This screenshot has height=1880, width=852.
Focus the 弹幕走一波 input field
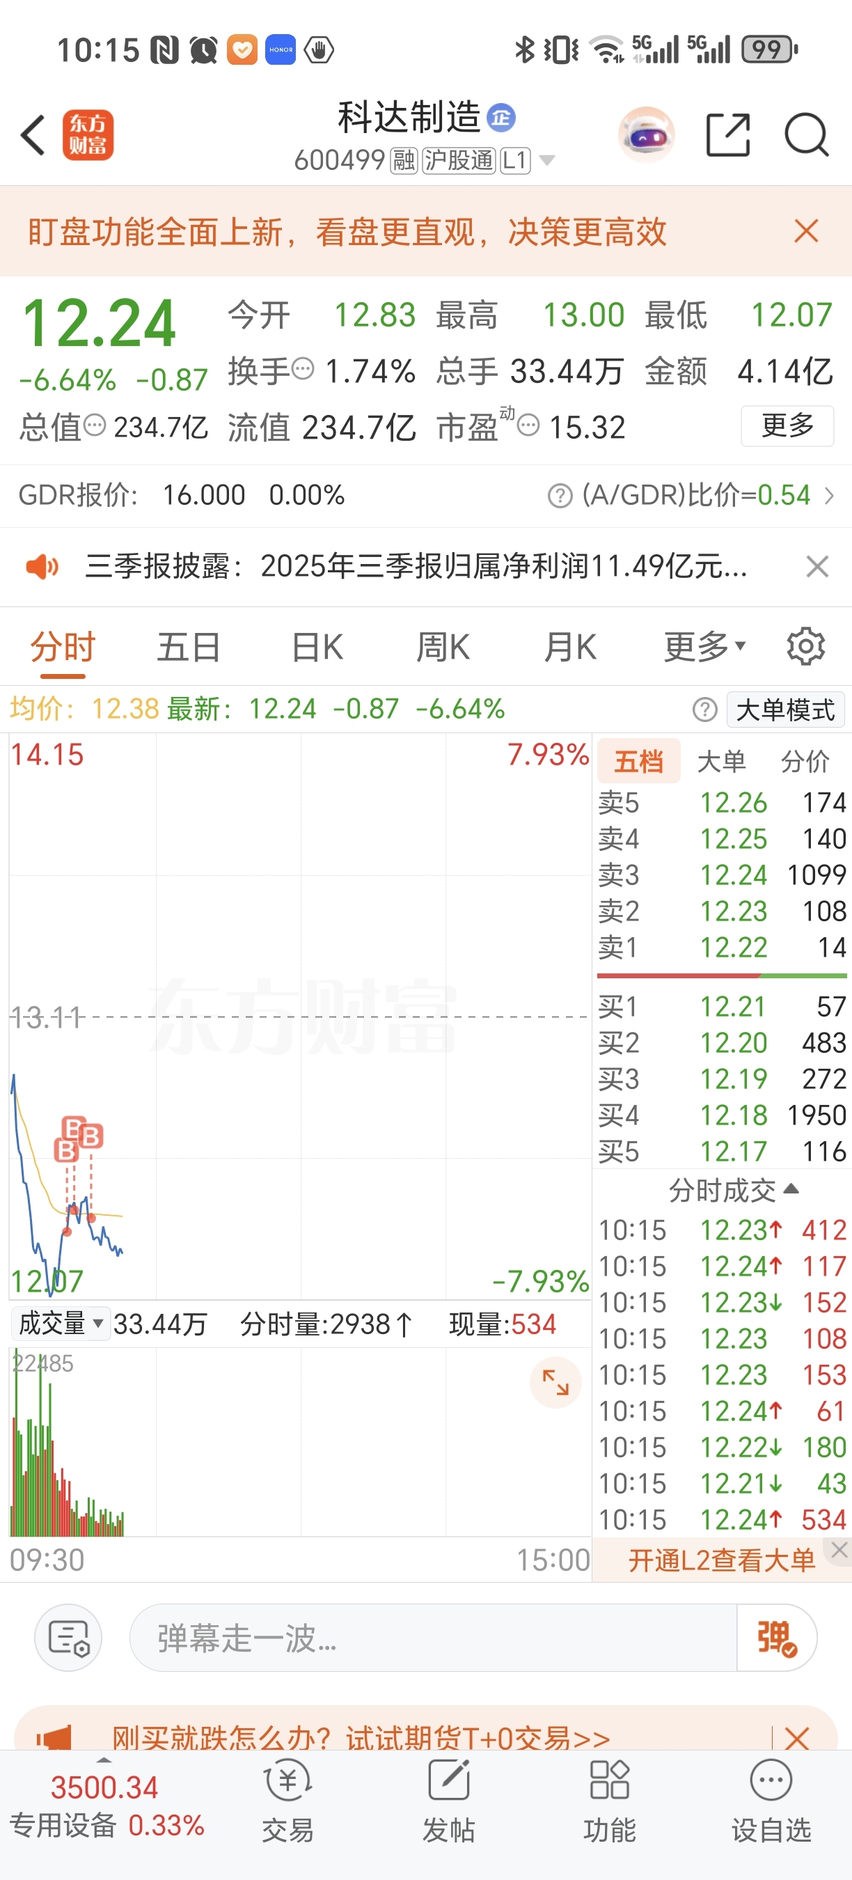click(433, 1638)
